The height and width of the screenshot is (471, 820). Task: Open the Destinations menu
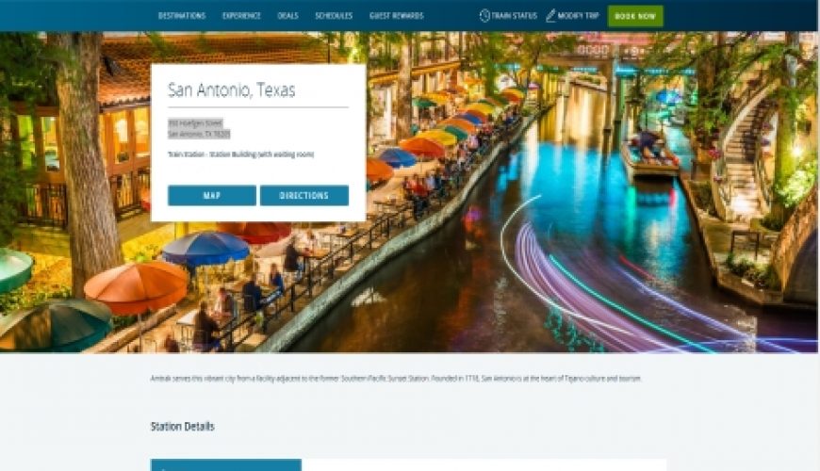point(182,16)
